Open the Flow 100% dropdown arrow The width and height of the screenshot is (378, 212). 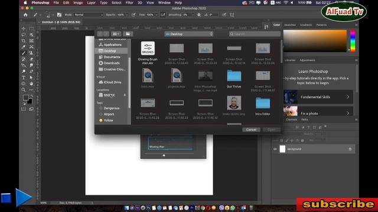pyautogui.click(x=156, y=15)
